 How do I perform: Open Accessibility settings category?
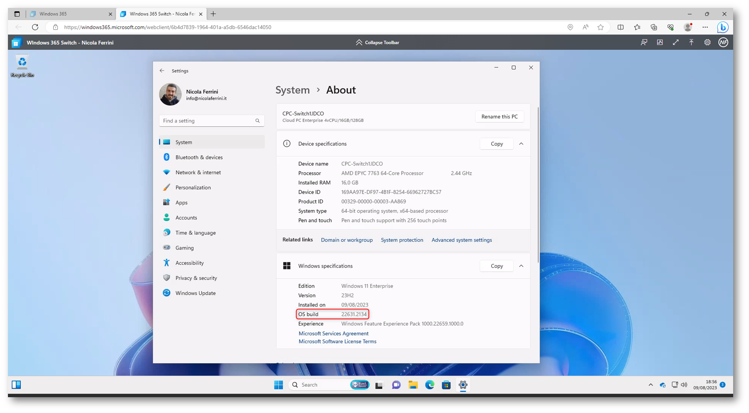coord(212,263)
